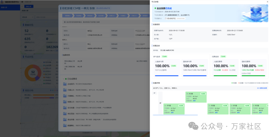Open the 方案确认 folder icon

click(65, 96)
